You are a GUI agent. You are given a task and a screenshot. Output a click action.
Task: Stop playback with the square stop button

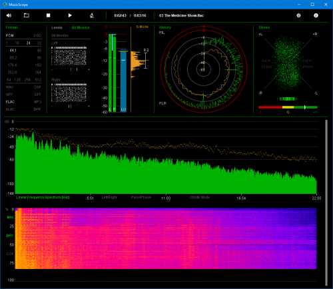pyautogui.click(x=48, y=15)
